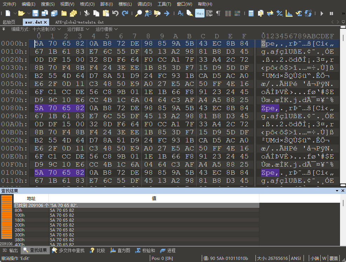The height and width of the screenshot is (262, 346).
Task: Toggle ANSI character set in status bar
Action: 296,258
